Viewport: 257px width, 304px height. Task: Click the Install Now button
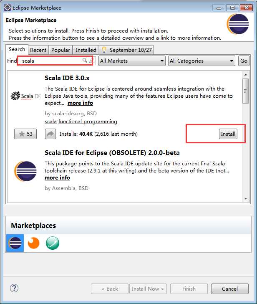coord(148,289)
